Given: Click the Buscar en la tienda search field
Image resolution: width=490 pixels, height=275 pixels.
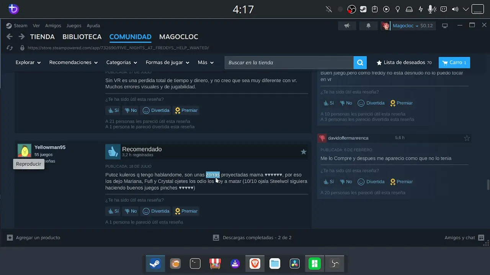Looking at the screenshot, I should tap(289, 63).
